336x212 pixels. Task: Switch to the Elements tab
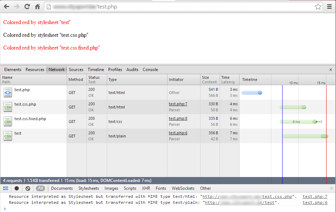coord(13,70)
